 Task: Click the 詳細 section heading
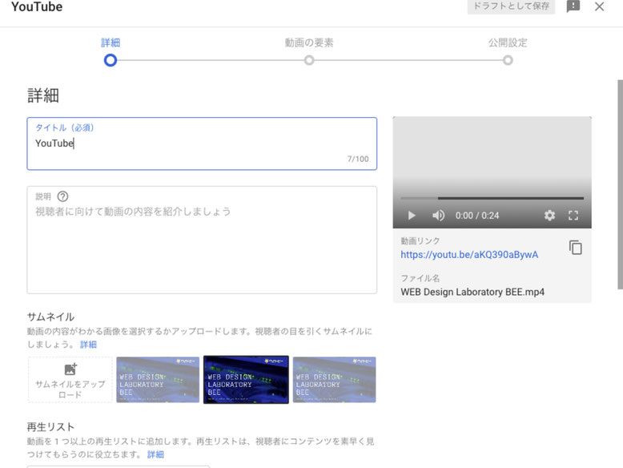(43, 96)
